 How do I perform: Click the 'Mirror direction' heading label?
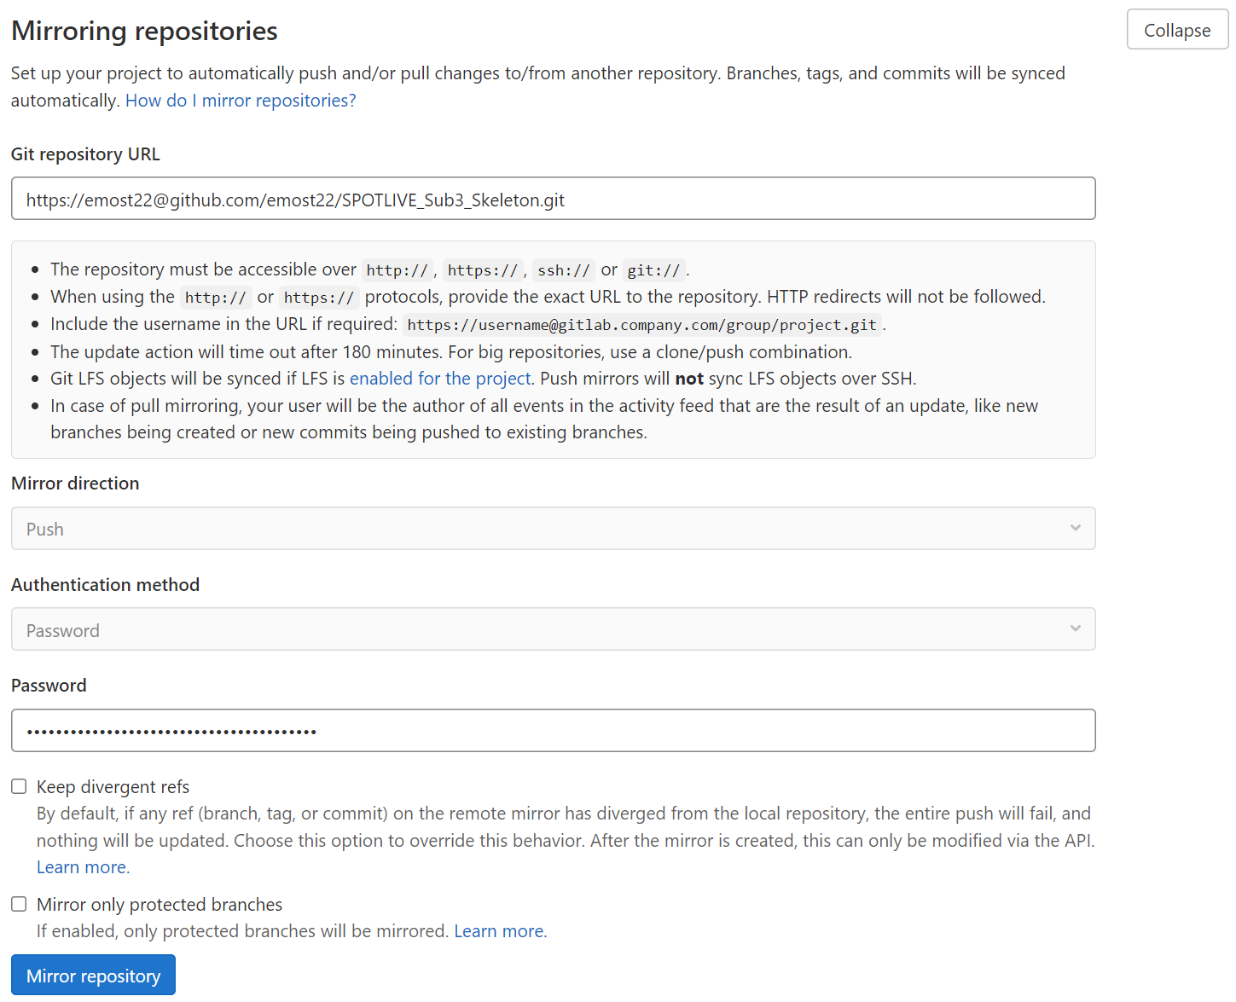[x=75, y=484]
